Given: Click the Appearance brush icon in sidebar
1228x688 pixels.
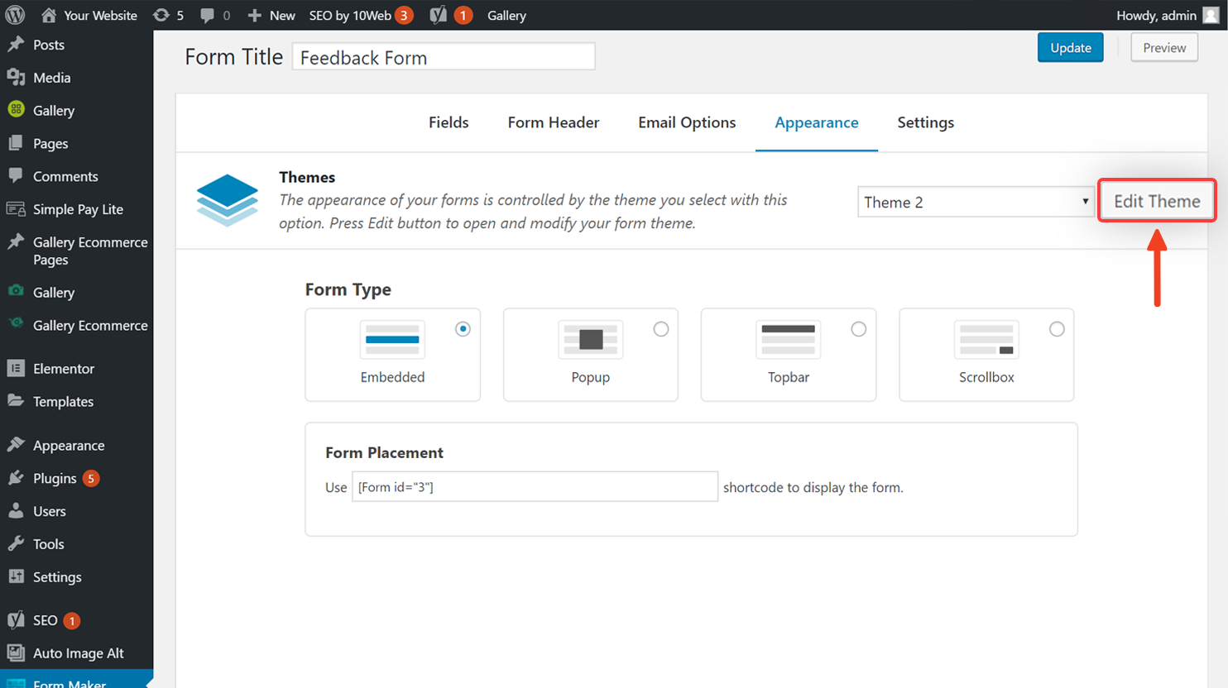Looking at the screenshot, I should (16, 444).
